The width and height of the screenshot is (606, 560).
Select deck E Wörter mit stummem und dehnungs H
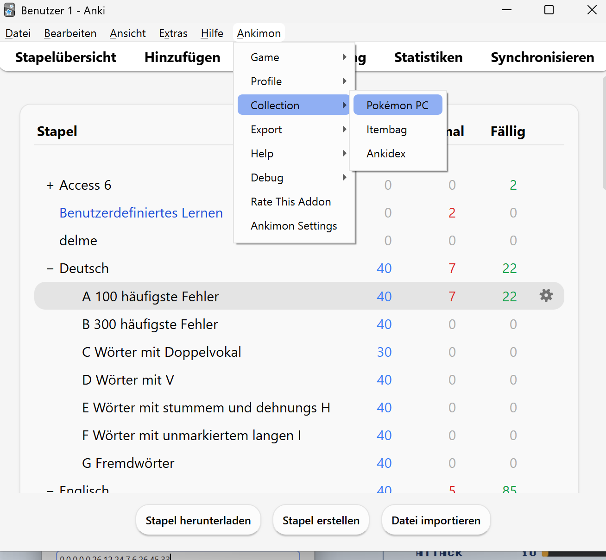point(206,408)
